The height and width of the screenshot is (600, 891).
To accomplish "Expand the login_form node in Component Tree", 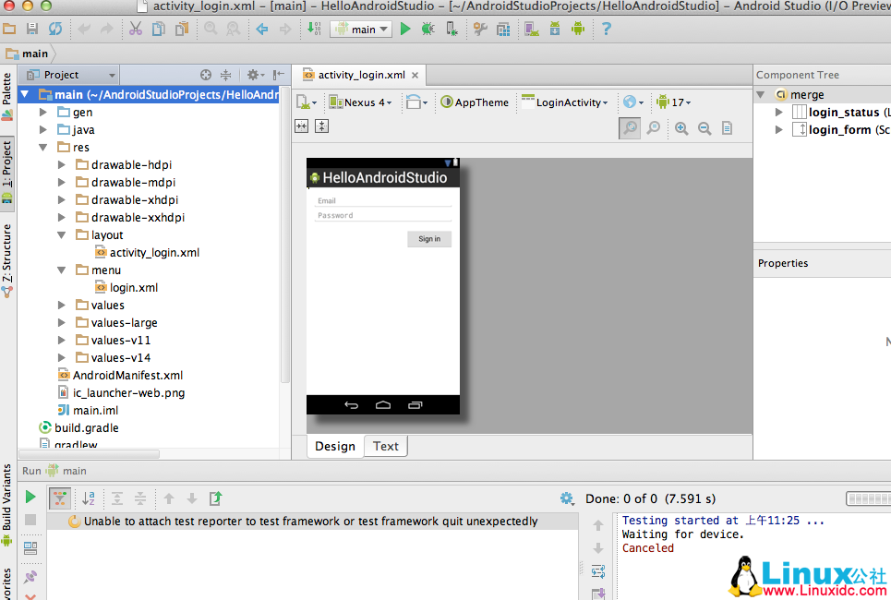I will click(779, 130).
